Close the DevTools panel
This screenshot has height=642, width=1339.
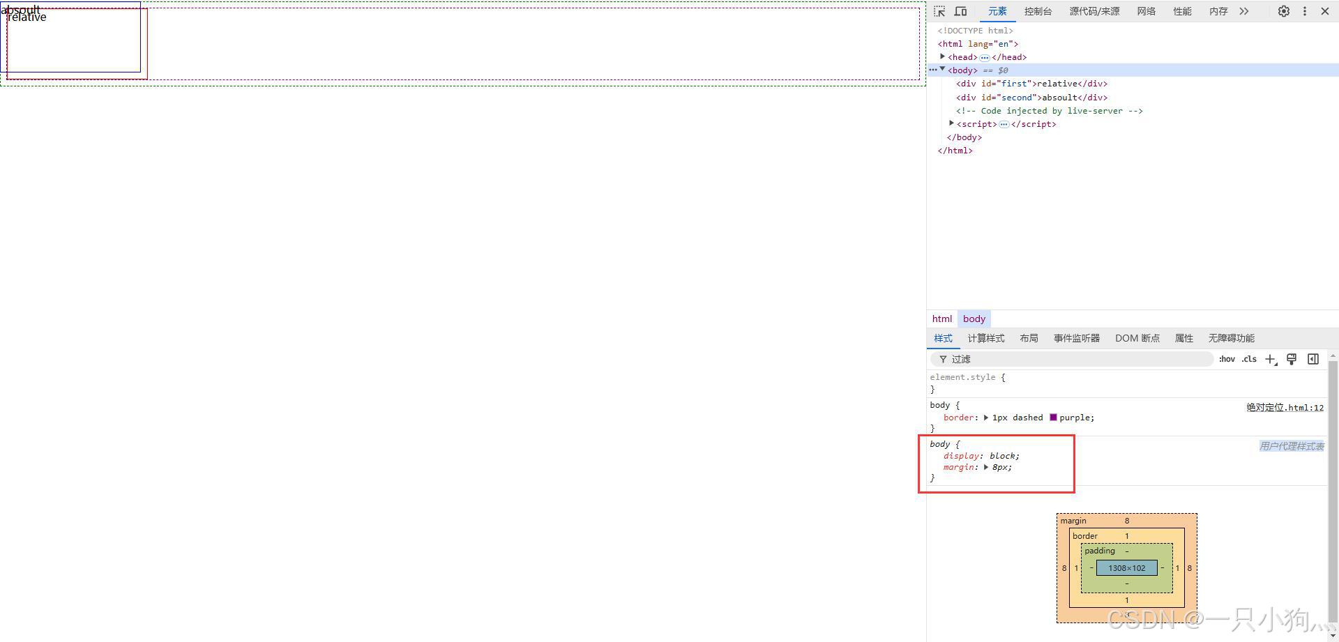(x=1325, y=11)
